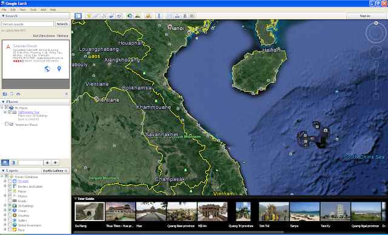Screen dimensions: 388x235
Task: Show sunlight across the landscape
Action: click(x=138, y=16)
